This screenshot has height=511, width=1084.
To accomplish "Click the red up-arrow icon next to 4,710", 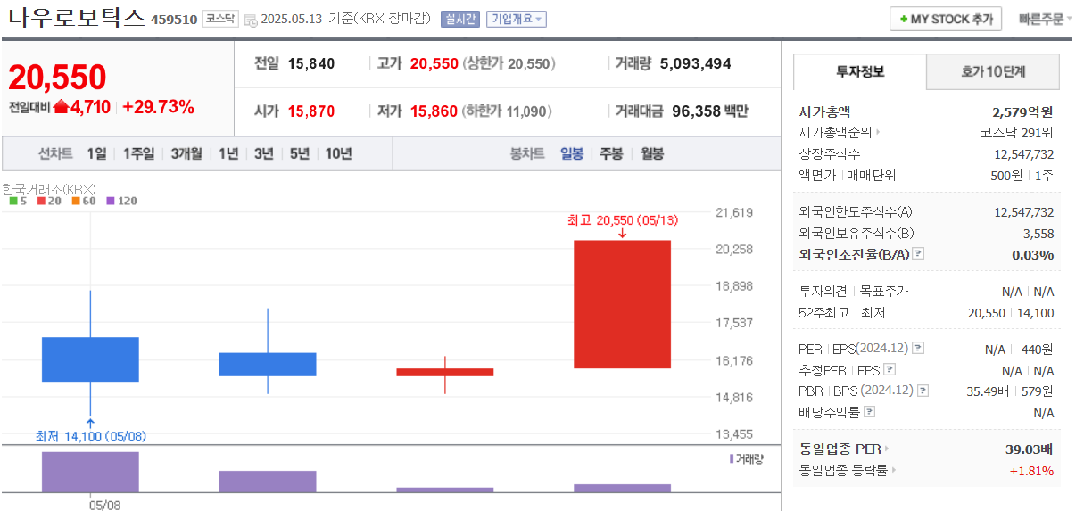I will pos(61,107).
